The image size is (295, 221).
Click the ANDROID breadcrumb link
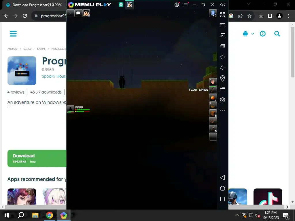(12, 49)
